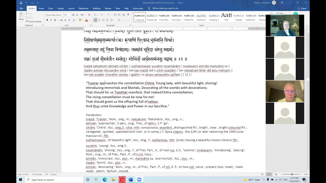Toggle subscript formatting
326x183 pixels.
pyautogui.click(x=65, y=20)
